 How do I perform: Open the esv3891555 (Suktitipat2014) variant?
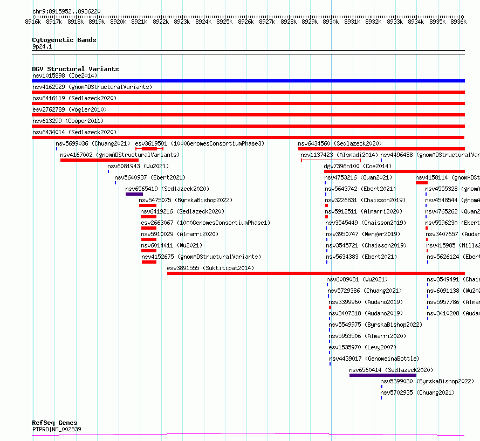pos(210,268)
